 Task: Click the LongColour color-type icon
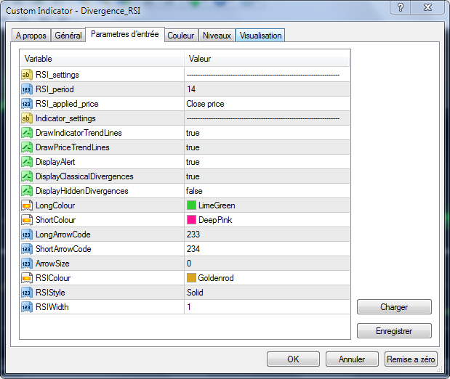pyautogui.click(x=27, y=205)
